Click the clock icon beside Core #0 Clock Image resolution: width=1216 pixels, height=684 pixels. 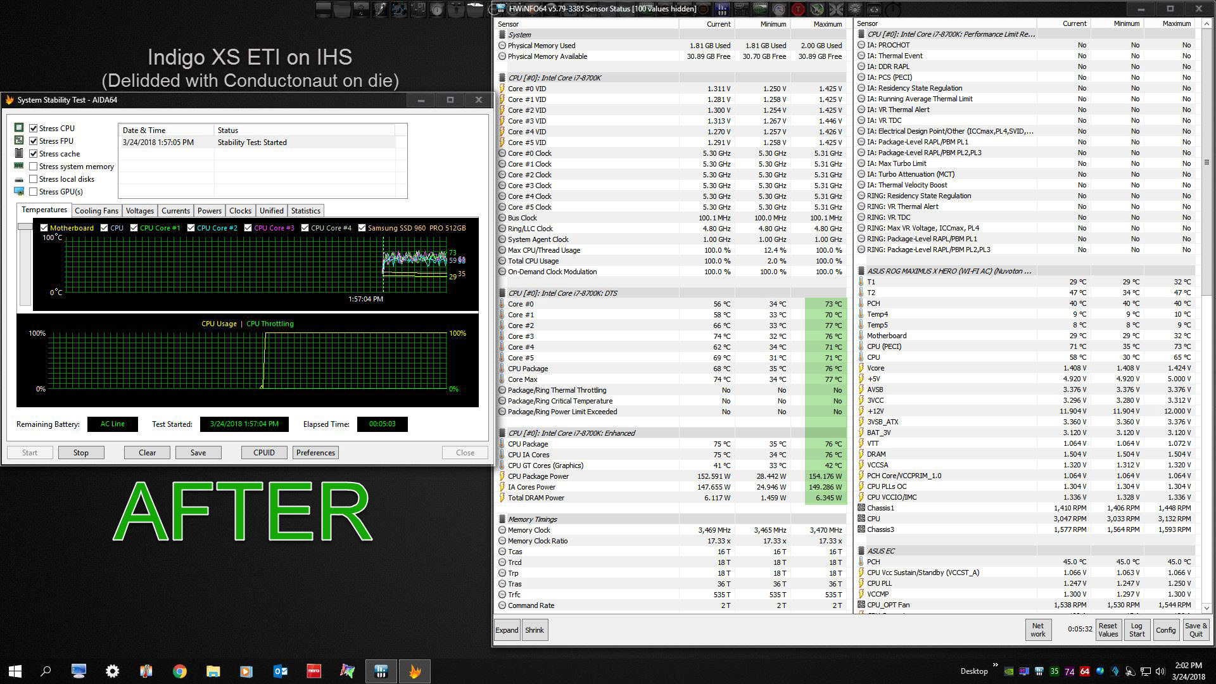[502, 153]
